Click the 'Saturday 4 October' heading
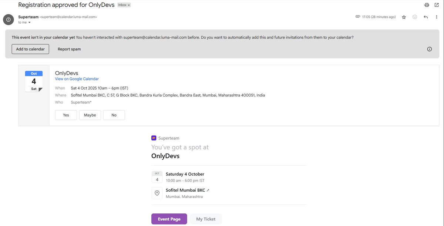 [x=185, y=174]
